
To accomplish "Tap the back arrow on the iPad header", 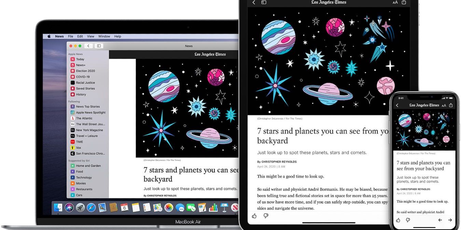I will (253, 2).
